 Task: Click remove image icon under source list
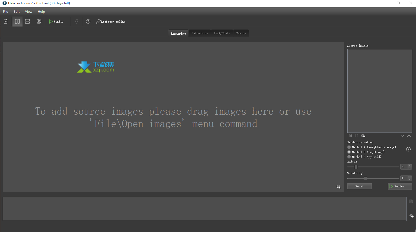(x=357, y=136)
